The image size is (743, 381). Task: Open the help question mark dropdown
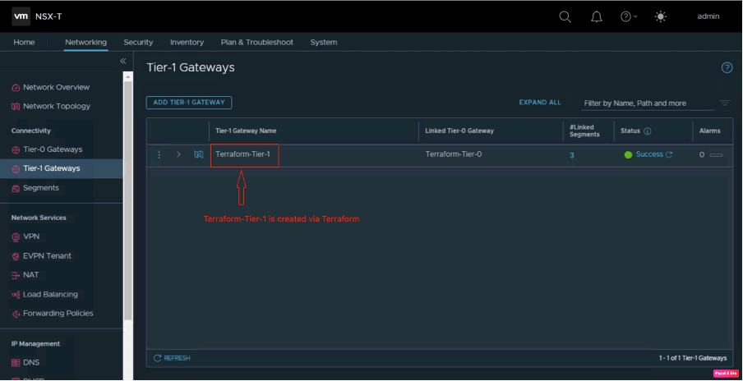(x=629, y=16)
